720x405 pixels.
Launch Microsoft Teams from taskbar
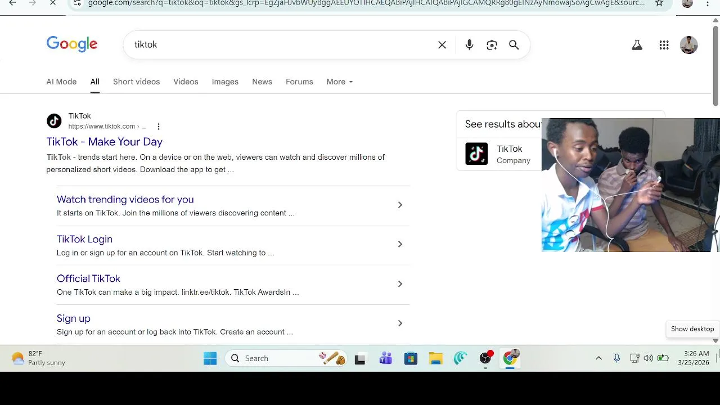pyautogui.click(x=385, y=358)
